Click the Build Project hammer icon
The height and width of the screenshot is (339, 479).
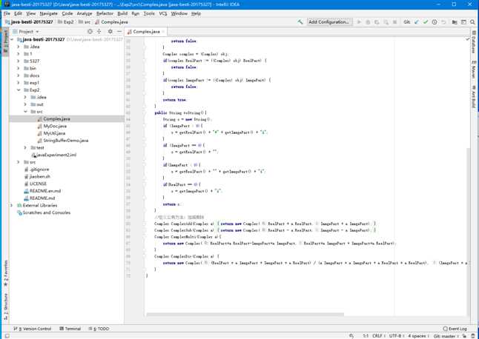point(300,22)
